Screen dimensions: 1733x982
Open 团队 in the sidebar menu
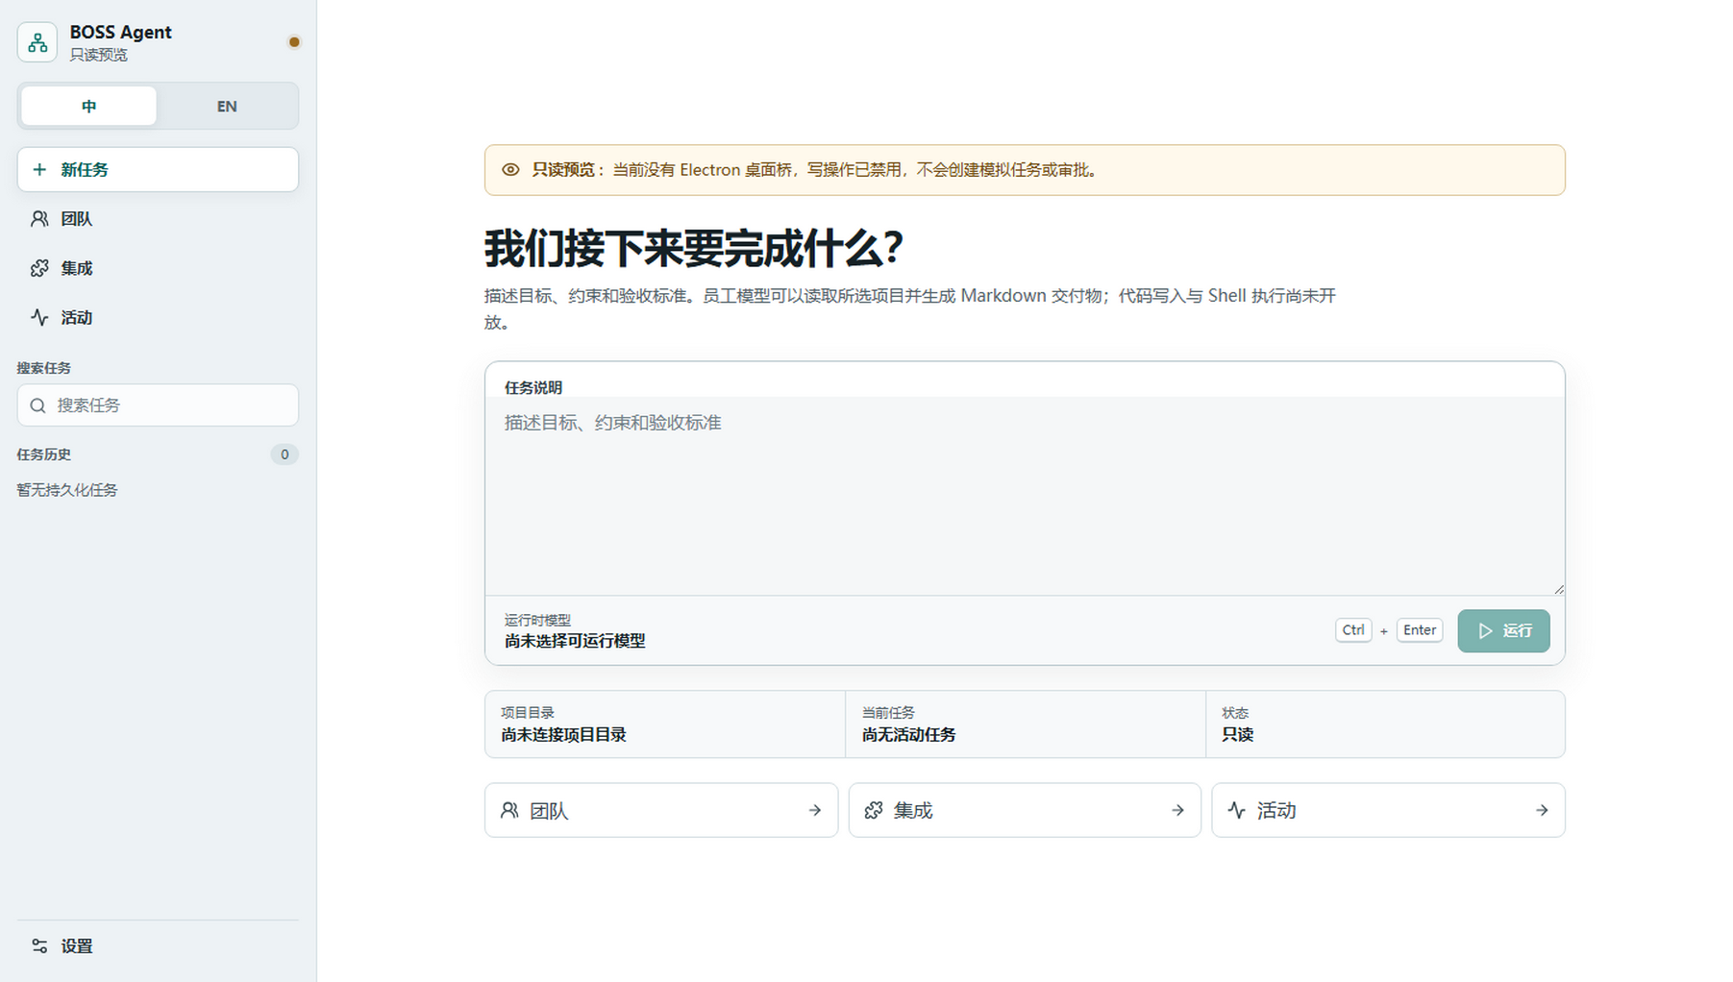(158, 219)
